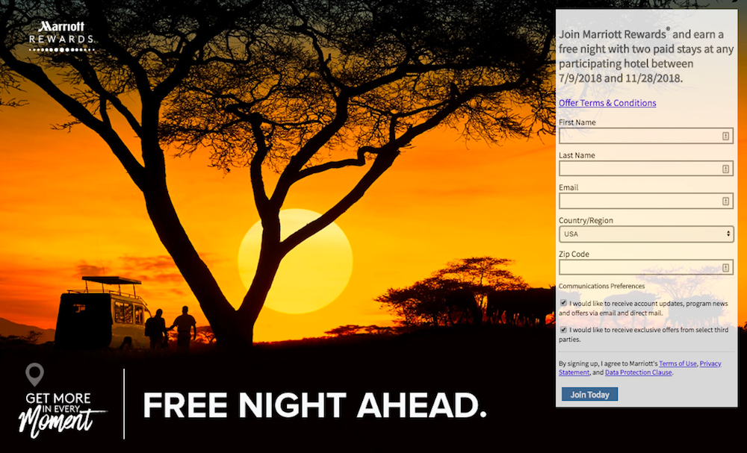The image size is (747, 453).
Task: Open the Terms of Use link
Action: click(x=678, y=363)
